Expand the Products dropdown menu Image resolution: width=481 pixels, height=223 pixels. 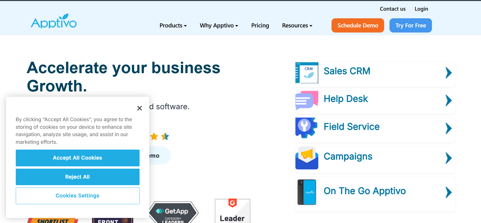tap(173, 25)
